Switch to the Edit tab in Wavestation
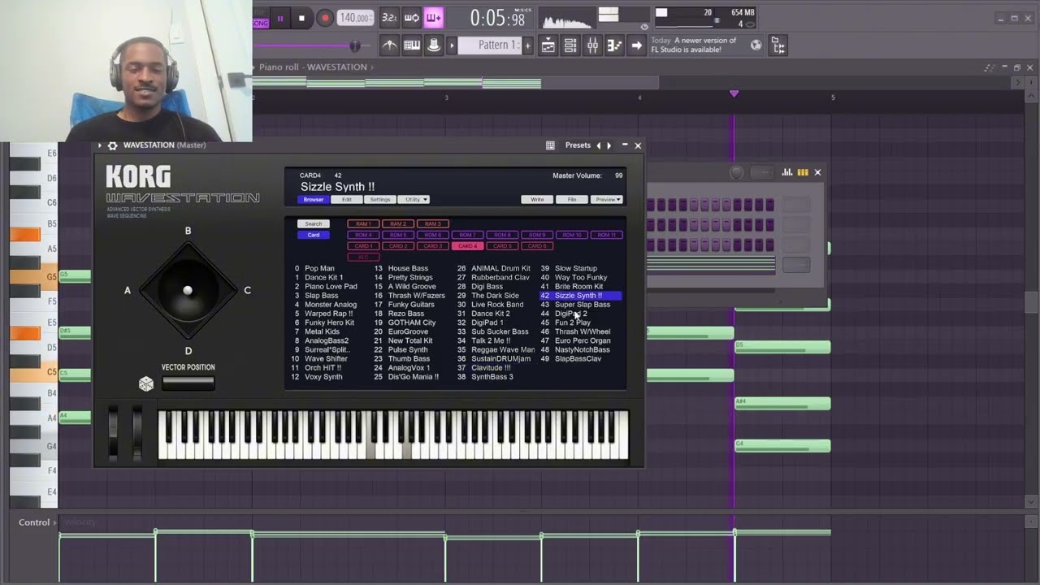1040x585 pixels. tap(346, 199)
